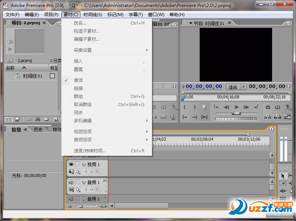
Task: Open Output mode button in Program monitor
Action: (288, 107)
